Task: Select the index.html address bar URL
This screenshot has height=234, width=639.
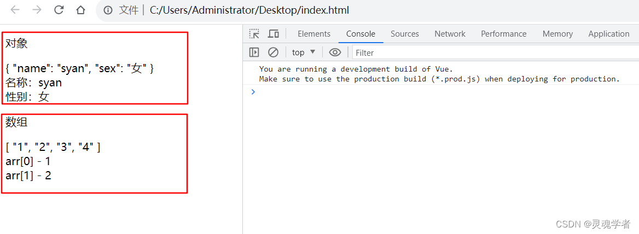Action: pos(249,10)
